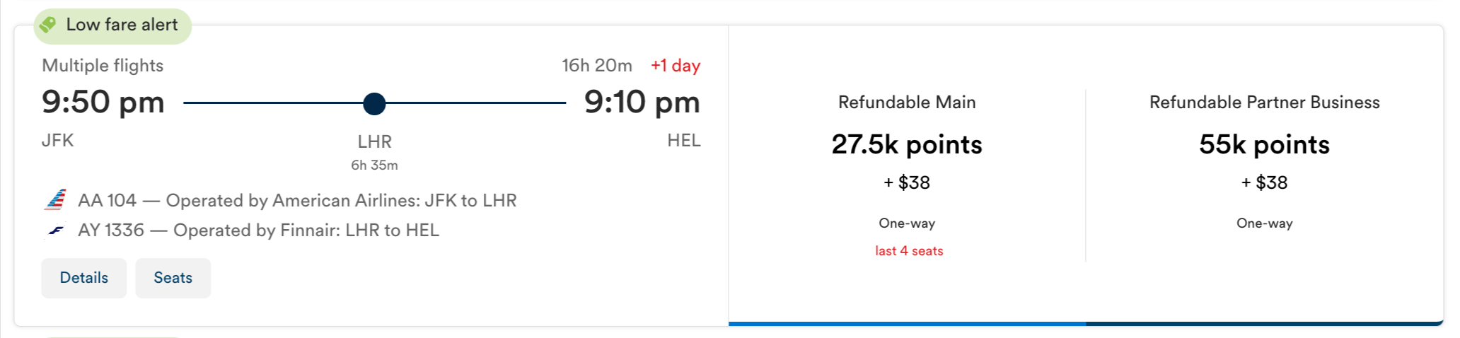Click the 6h 35m layover duration
The image size is (1460, 338).
[374, 165]
